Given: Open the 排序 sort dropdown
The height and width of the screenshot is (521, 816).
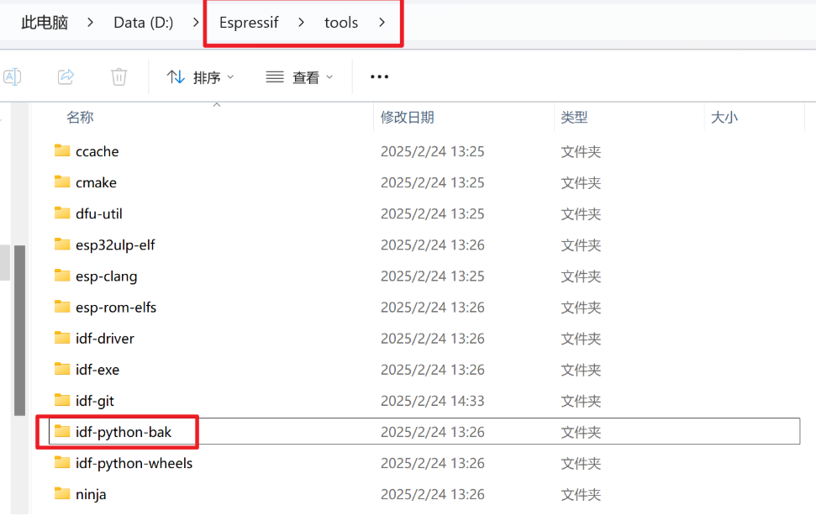Looking at the screenshot, I should click(200, 77).
